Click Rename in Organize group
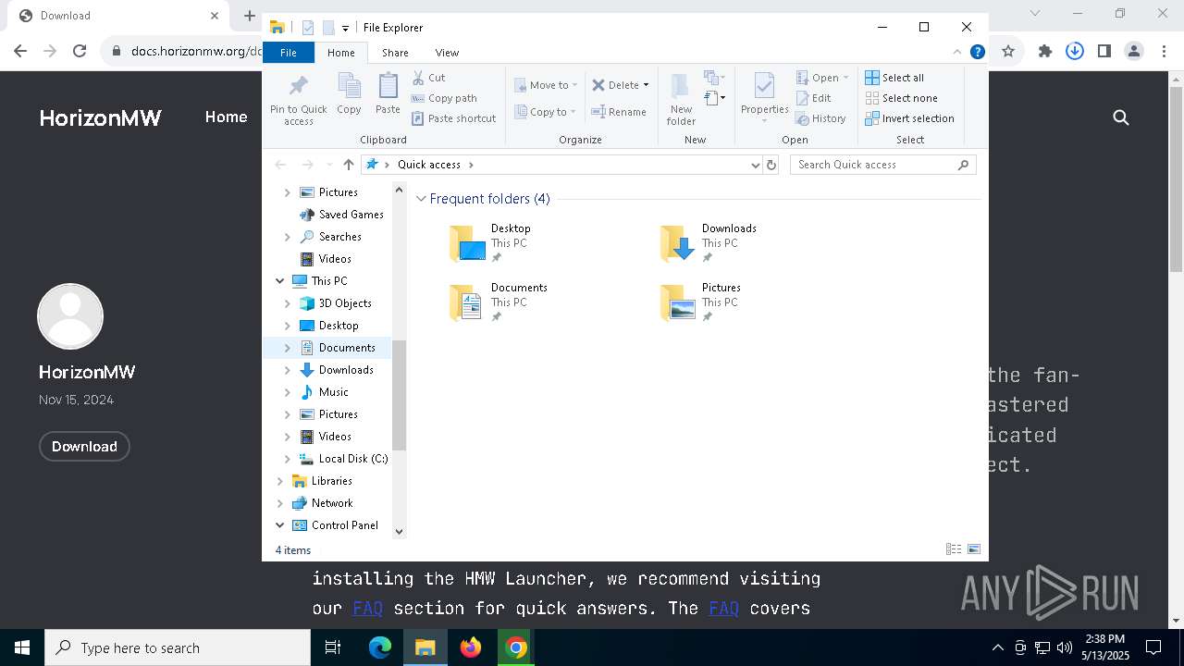 click(x=619, y=112)
